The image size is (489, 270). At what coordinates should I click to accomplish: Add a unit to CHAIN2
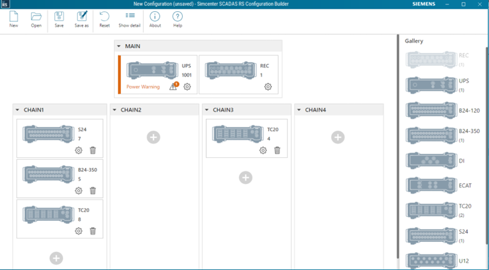tap(153, 137)
